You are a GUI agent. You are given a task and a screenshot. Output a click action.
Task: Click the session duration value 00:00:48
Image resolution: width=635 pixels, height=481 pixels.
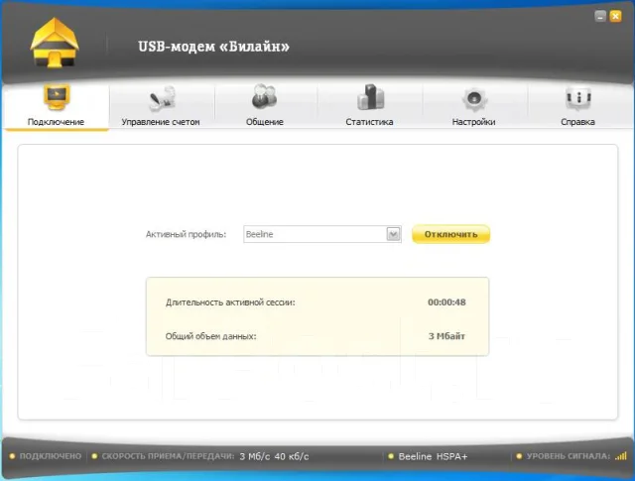(446, 302)
